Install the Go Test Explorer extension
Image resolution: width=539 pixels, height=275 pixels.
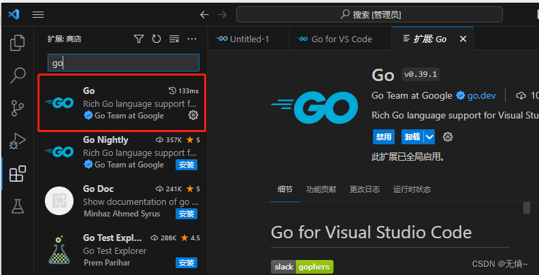pos(186,263)
